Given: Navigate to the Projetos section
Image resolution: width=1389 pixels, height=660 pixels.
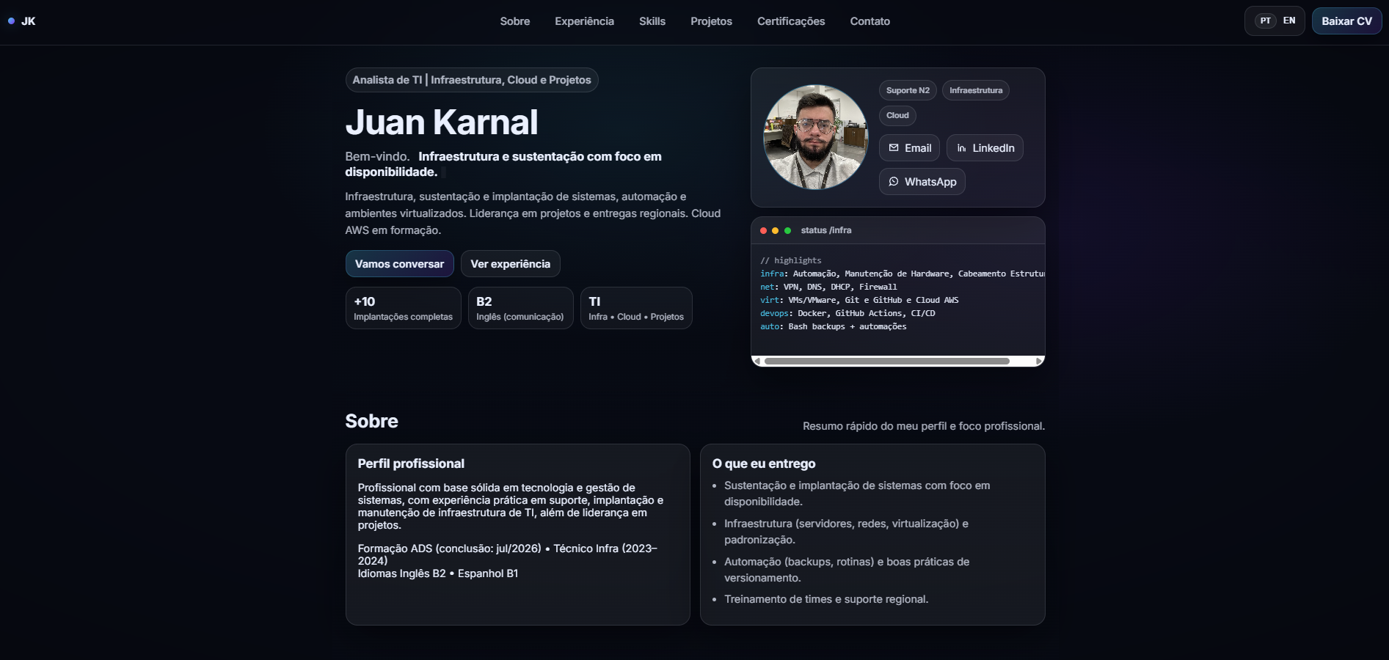Looking at the screenshot, I should (x=710, y=21).
